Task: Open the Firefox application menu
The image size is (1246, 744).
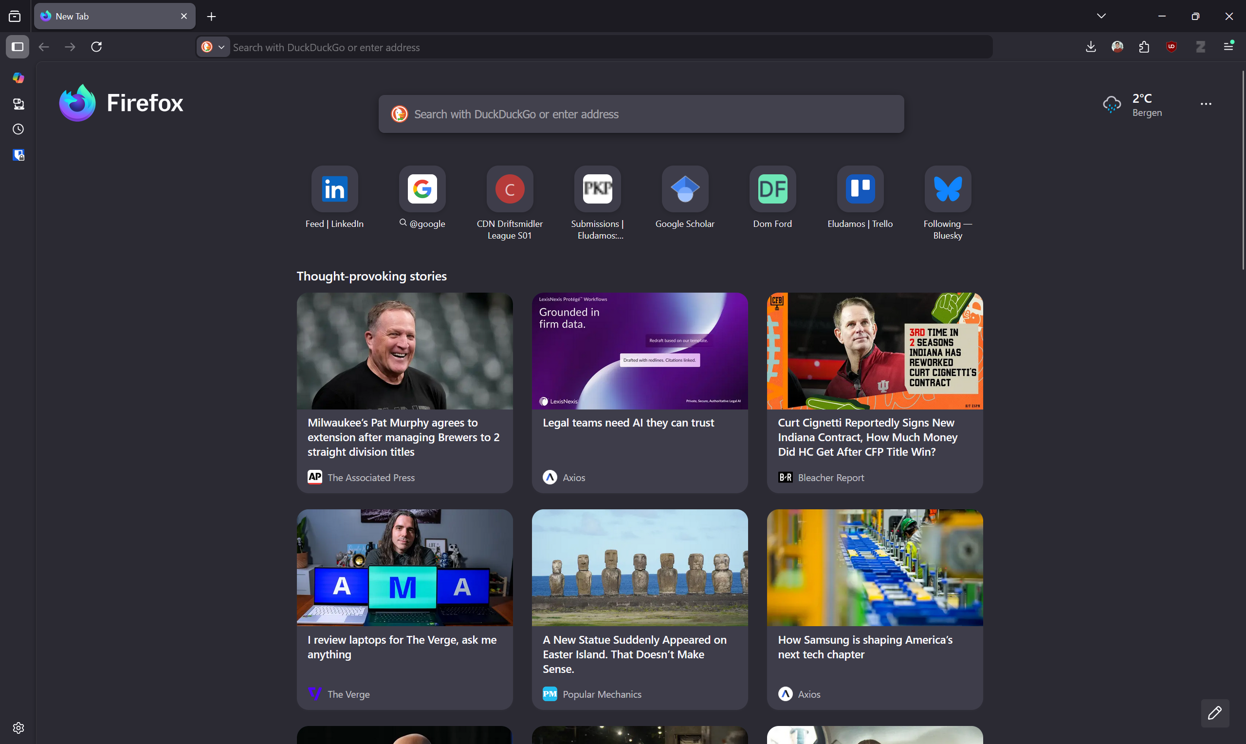Action: pyautogui.click(x=1228, y=47)
